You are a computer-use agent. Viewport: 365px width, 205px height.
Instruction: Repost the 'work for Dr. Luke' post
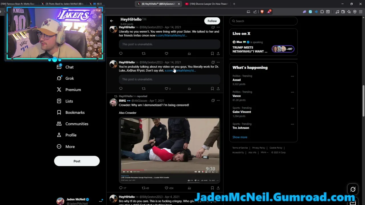(144, 89)
